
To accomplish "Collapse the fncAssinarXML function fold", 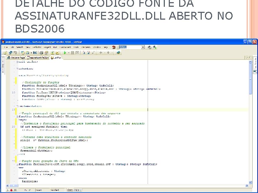I will [x=17, y=117].
